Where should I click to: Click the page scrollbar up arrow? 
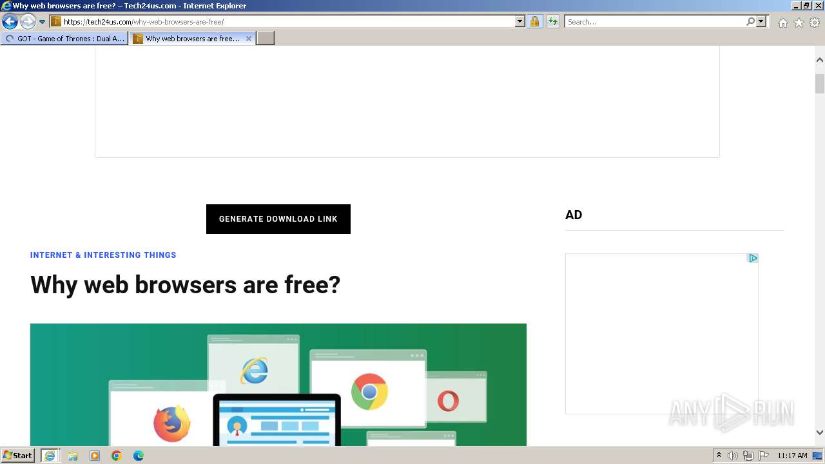820,60
